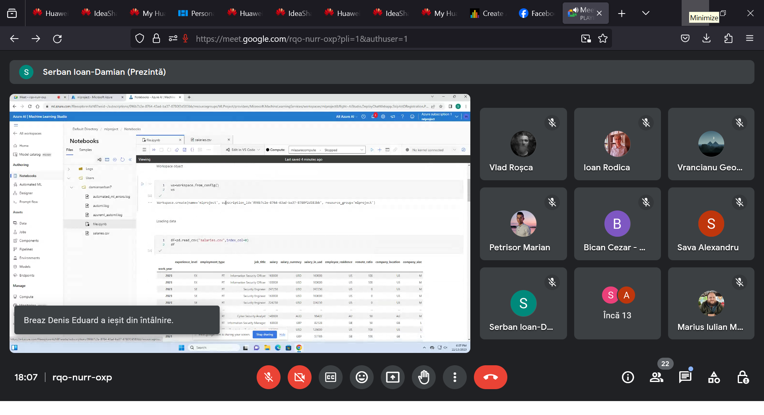This screenshot has width=764, height=415.
Task: Open host controls lock icon
Action: [x=743, y=377]
